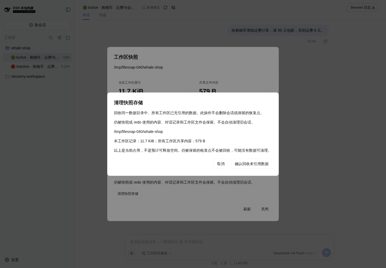
Task: Open the snapshot storage database icon
Action: [173, 8]
